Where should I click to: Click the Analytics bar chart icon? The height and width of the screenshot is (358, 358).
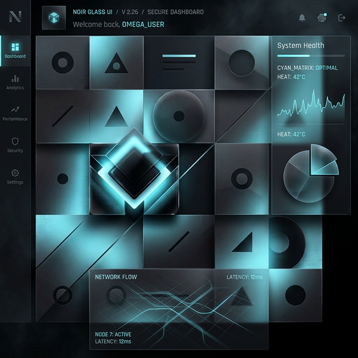15,78
